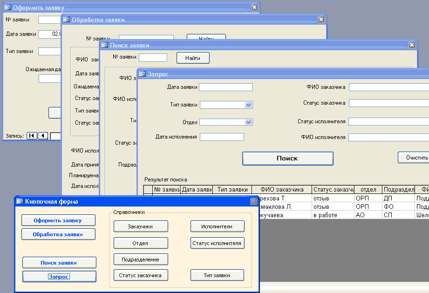This screenshot has width=429, height=293.
Task: Click the Очистить button
Action: [414, 158]
